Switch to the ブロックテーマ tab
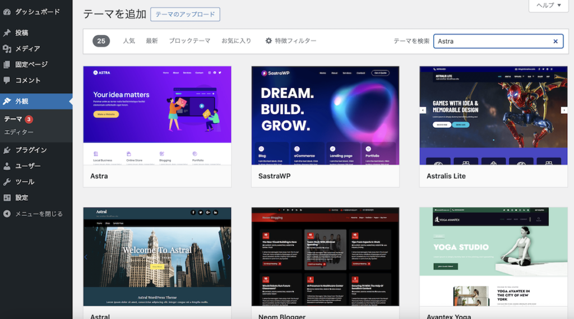 189,41
